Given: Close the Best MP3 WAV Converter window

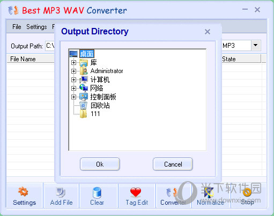Looking at the screenshot, I should pyautogui.click(x=257, y=10).
